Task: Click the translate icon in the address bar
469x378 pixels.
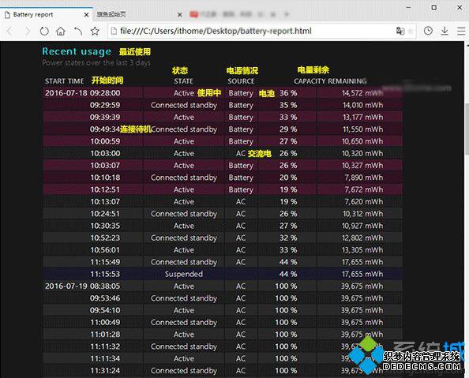Action: coord(400,31)
